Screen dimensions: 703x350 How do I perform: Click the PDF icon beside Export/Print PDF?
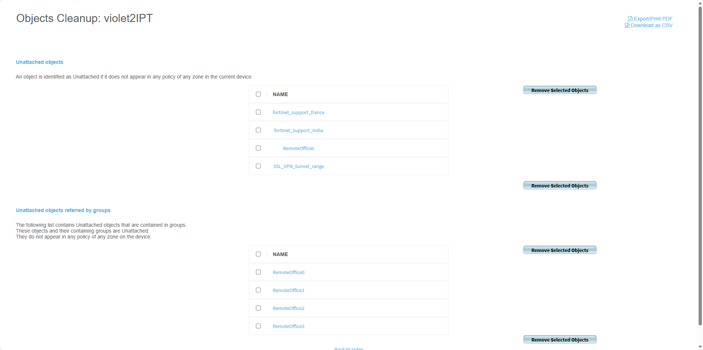[x=630, y=19]
